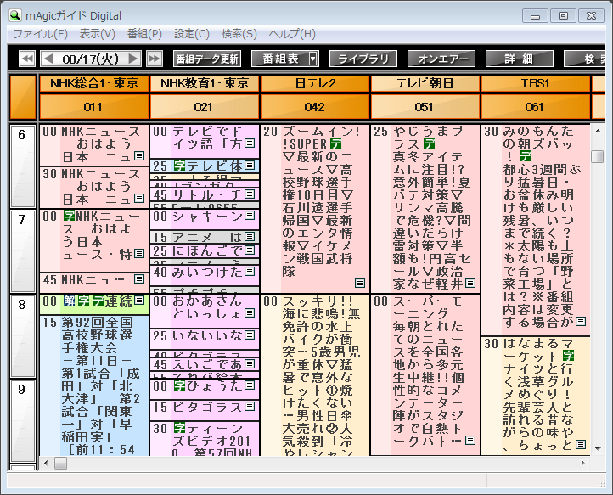
Task: Click the vertical scrollbar thumb
Action: pos(598,156)
